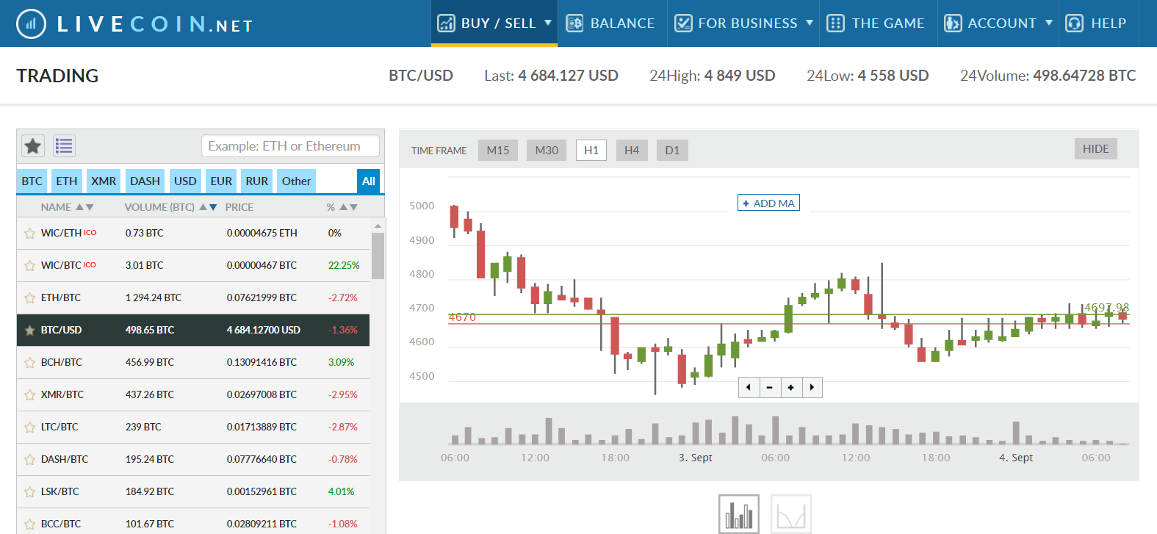Click the currency search input field
The image size is (1157, 534).
pos(290,146)
